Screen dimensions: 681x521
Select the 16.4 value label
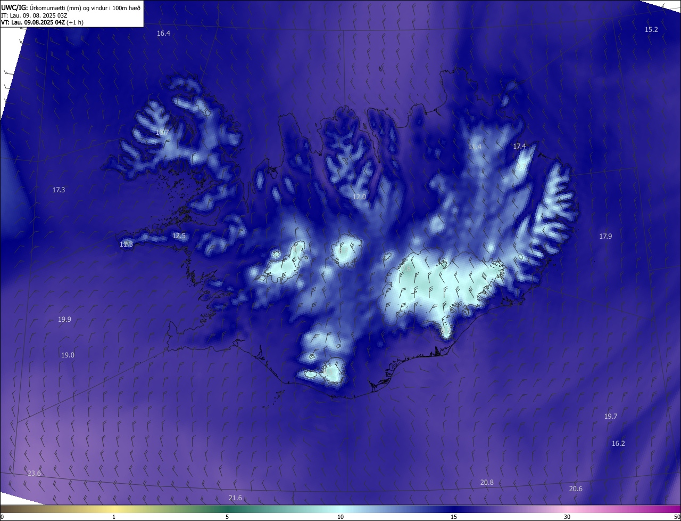[163, 34]
